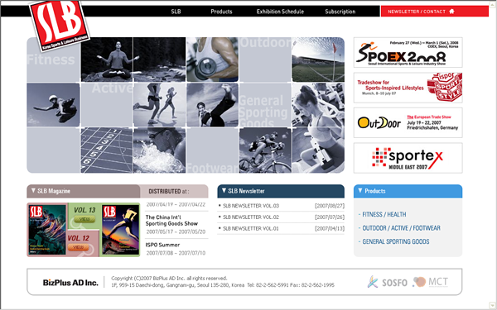497x310 pixels.
Task: Click the VOL. 13 View button
Action: pos(84,219)
